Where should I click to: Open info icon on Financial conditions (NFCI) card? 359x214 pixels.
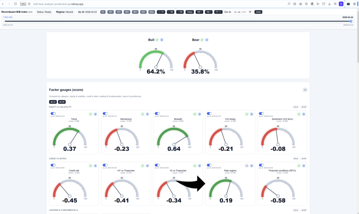[303, 166]
